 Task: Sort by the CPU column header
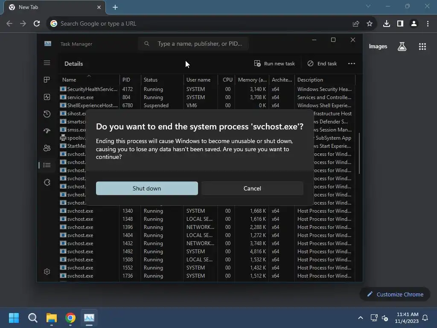tap(226, 80)
